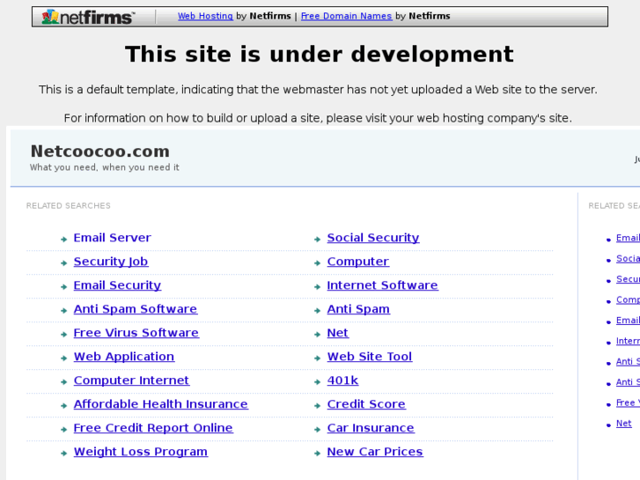Open the 401k search link

tap(342, 380)
